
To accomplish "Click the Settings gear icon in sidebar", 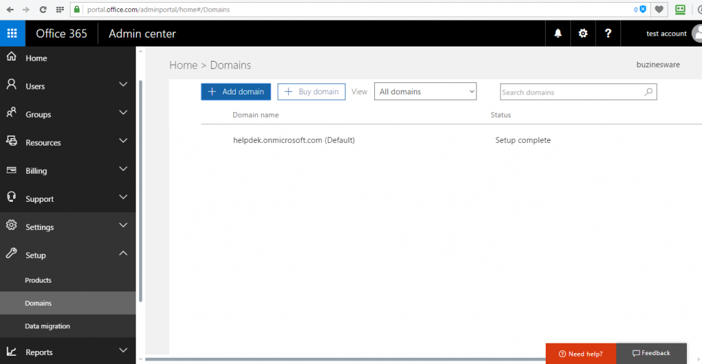I will click(11, 225).
